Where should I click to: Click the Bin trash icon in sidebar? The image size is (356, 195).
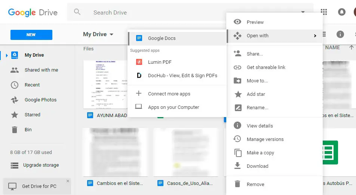coord(15,130)
